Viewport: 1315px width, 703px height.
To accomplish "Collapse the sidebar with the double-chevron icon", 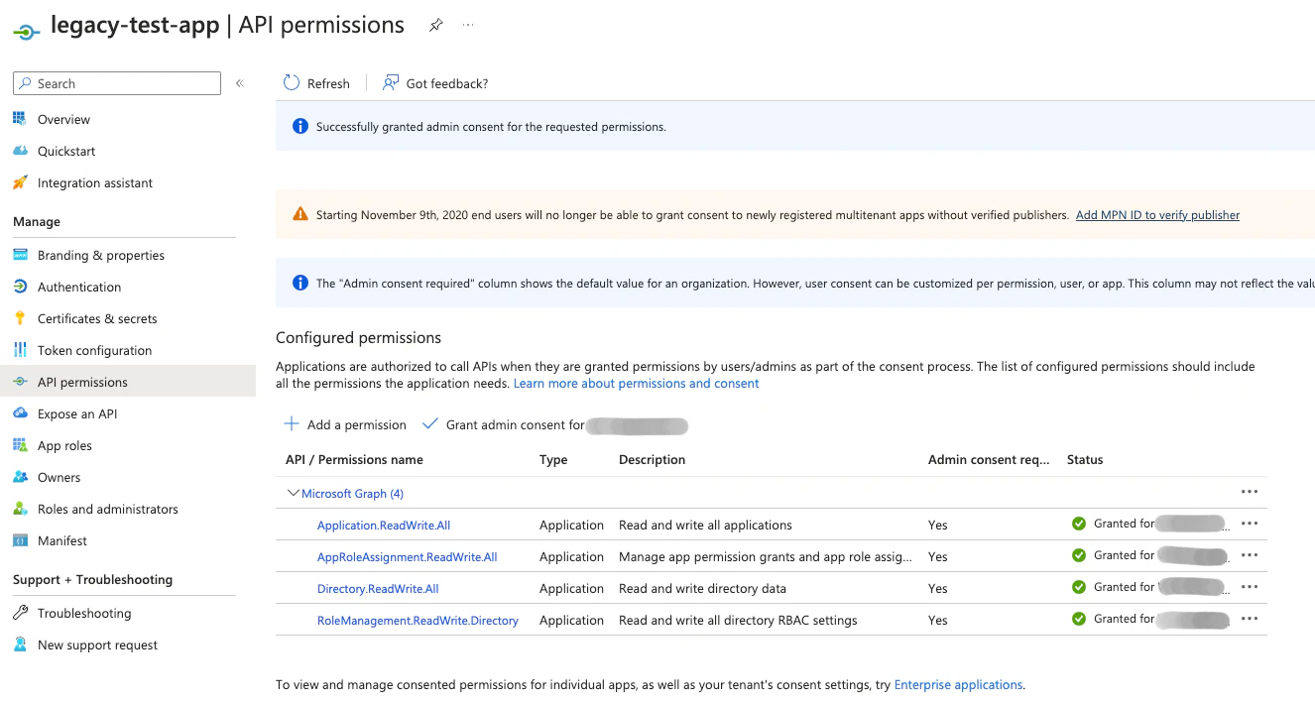I will point(239,83).
